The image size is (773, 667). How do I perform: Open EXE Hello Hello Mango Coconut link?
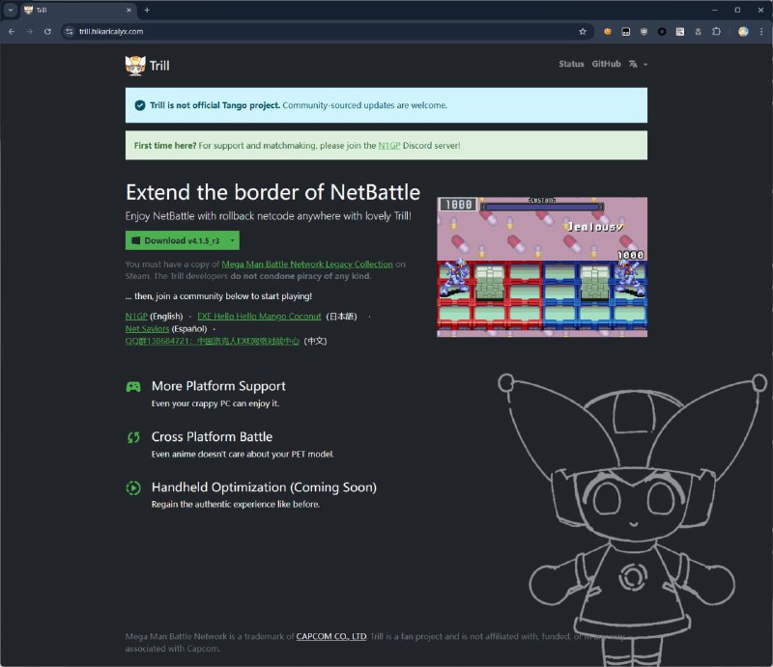259,317
